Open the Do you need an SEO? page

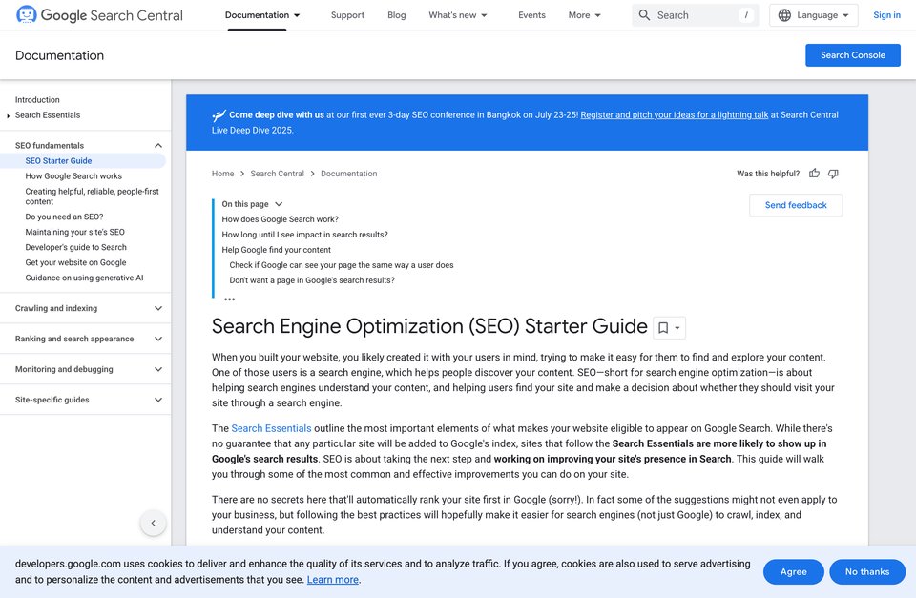pos(64,217)
